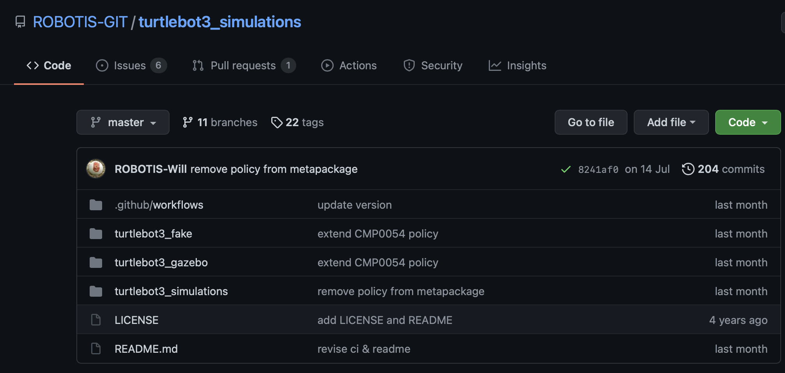Open the master branch dropdown
This screenshot has width=785, height=373.
pos(123,122)
